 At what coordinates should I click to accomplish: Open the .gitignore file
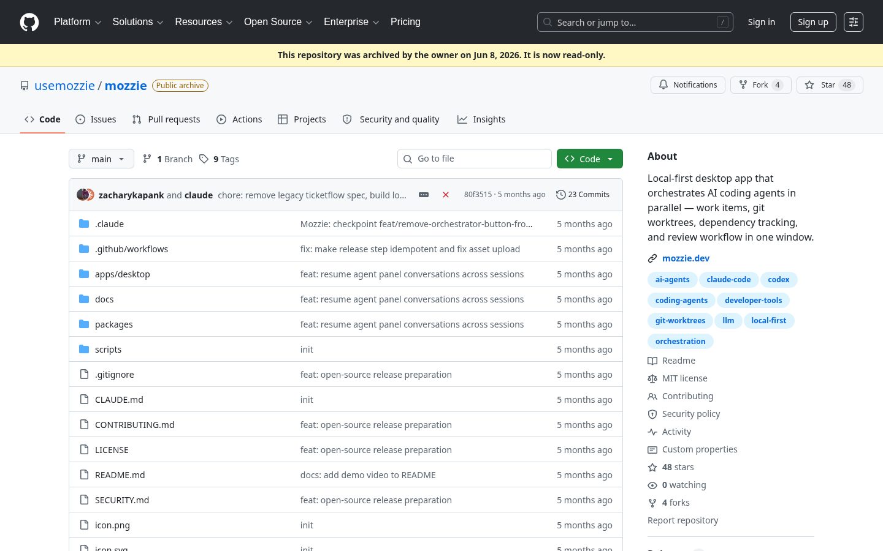(115, 375)
